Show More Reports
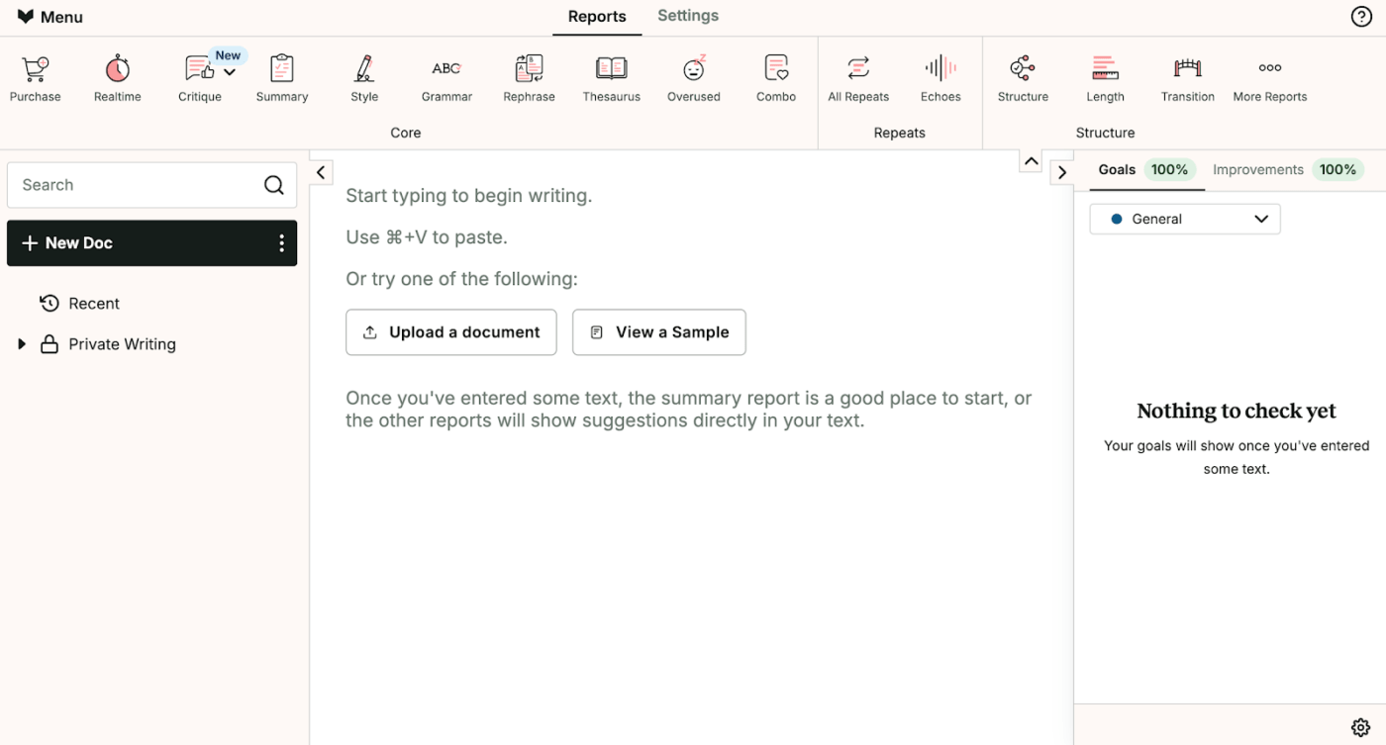1386x745 pixels. [x=1270, y=79]
